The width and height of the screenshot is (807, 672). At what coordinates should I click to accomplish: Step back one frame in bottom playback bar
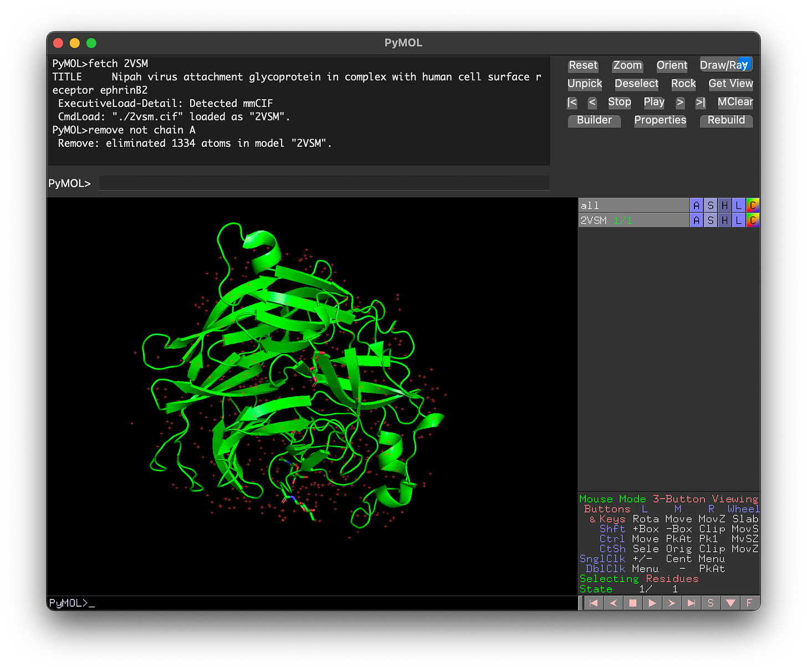pos(613,603)
